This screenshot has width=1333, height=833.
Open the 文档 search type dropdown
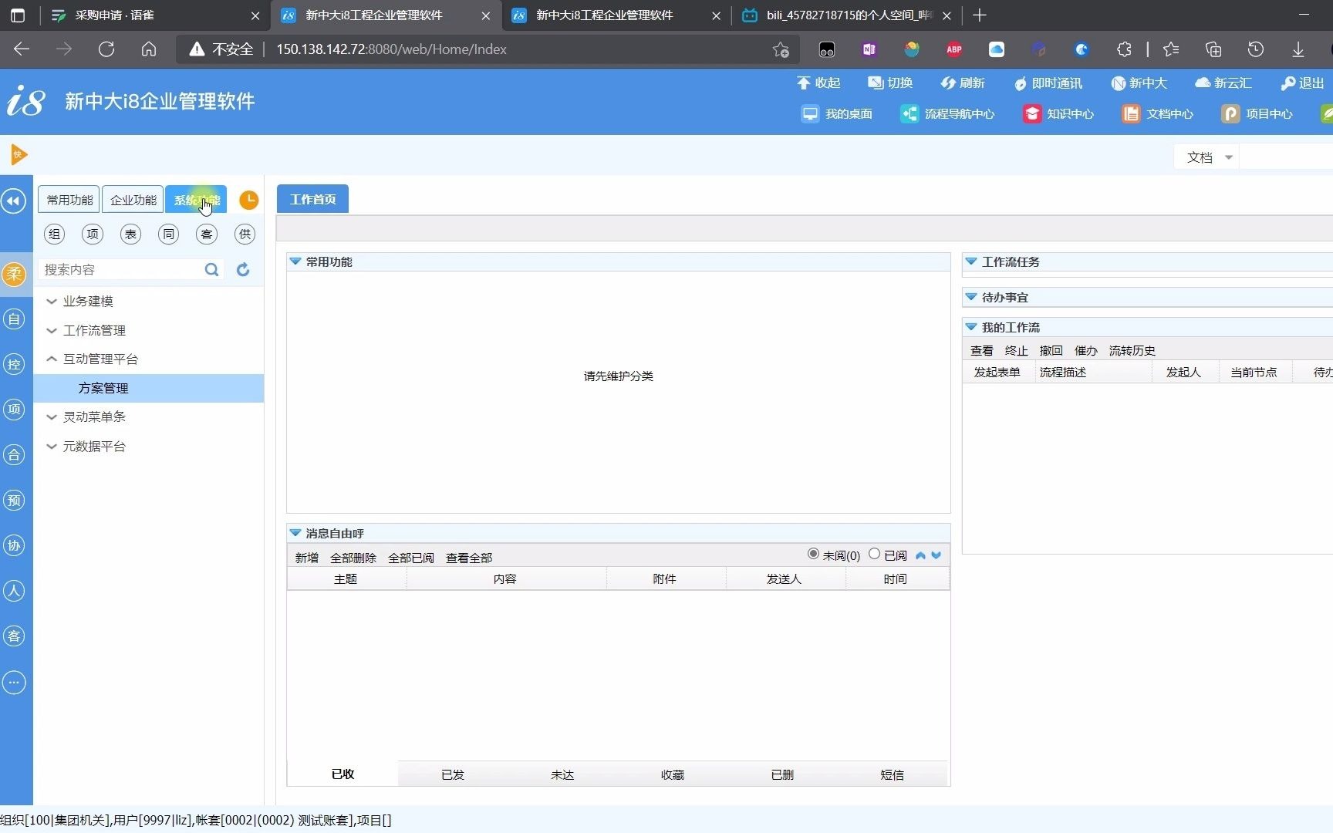(x=1206, y=157)
